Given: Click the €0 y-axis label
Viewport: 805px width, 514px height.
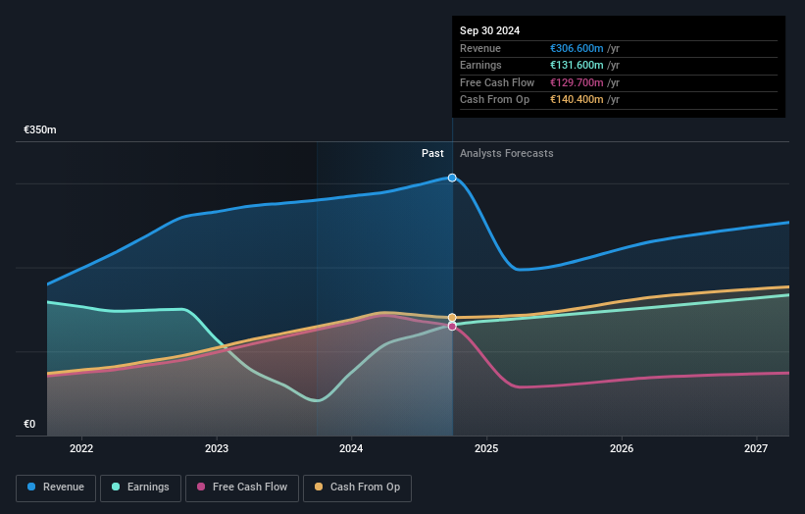Looking at the screenshot, I should (29, 424).
